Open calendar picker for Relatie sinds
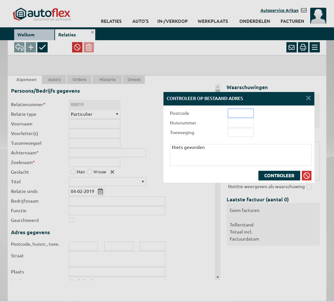The image size is (334, 302). click(x=100, y=191)
